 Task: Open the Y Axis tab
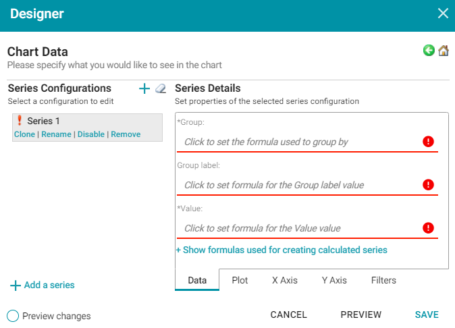[x=334, y=280]
